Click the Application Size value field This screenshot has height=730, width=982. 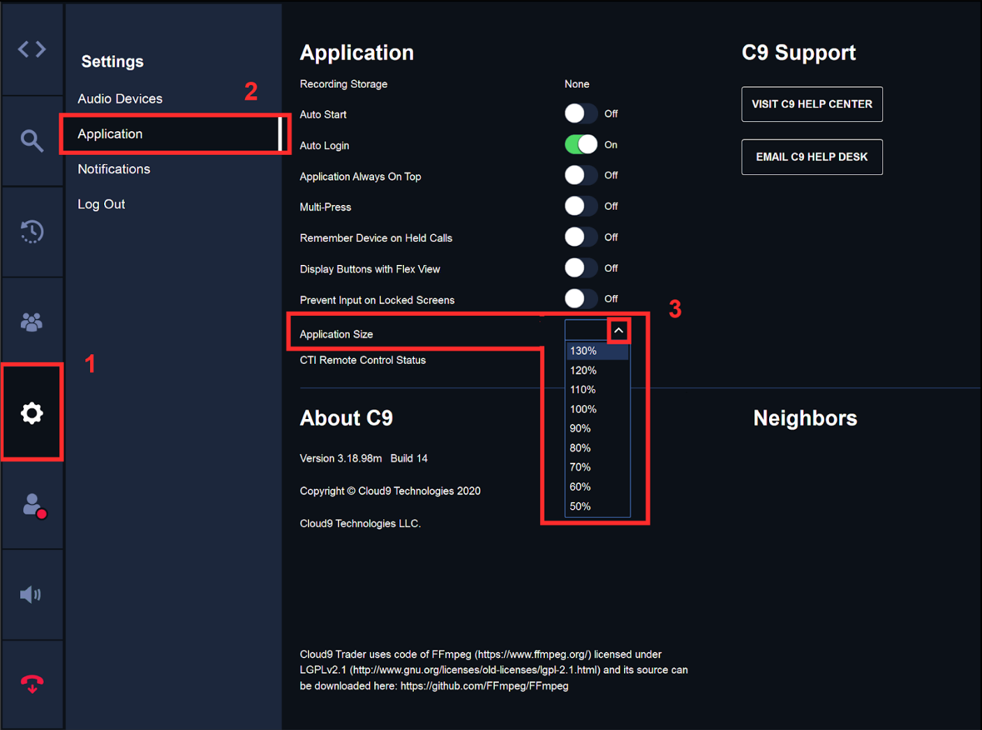586,330
